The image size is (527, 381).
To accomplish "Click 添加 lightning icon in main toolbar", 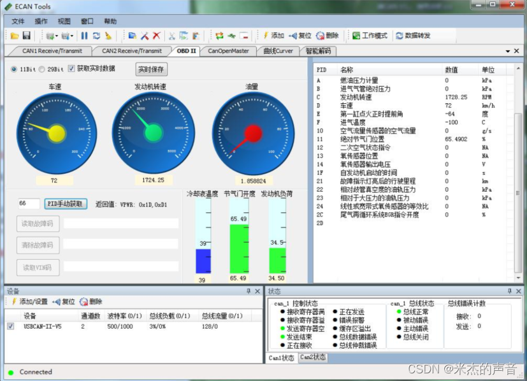I will [x=273, y=36].
